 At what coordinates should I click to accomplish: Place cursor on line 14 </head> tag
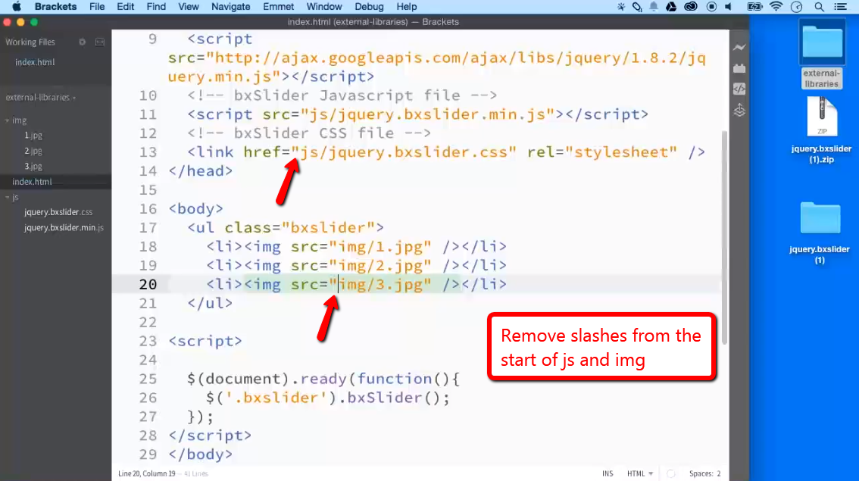pyautogui.click(x=201, y=171)
